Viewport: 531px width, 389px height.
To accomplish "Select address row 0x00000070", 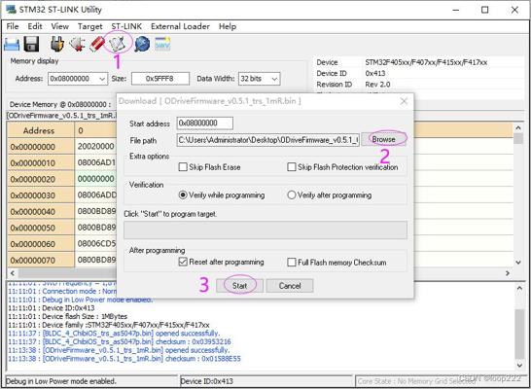I will point(40,261).
